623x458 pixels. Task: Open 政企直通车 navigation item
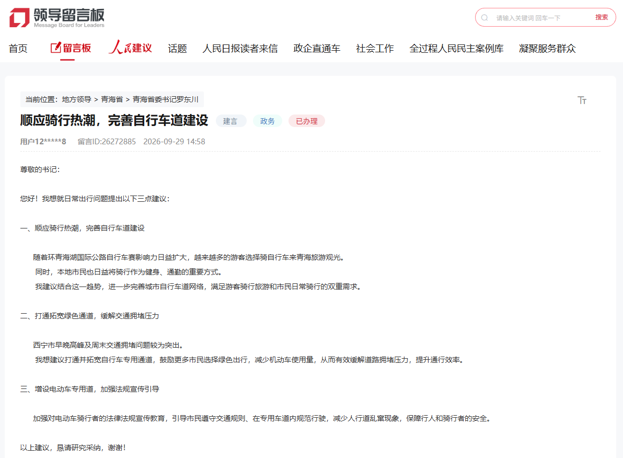click(317, 49)
